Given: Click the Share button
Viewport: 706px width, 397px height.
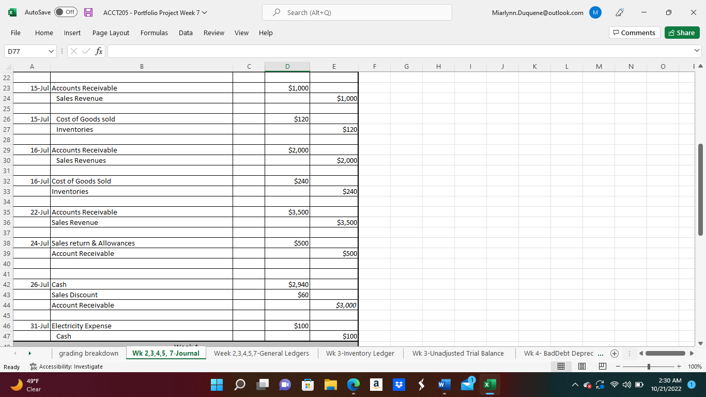Looking at the screenshot, I should click(x=681, y=32).
